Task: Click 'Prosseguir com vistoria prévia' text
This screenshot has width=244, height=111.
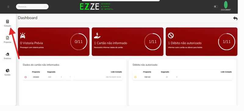Action: [32, 48]
